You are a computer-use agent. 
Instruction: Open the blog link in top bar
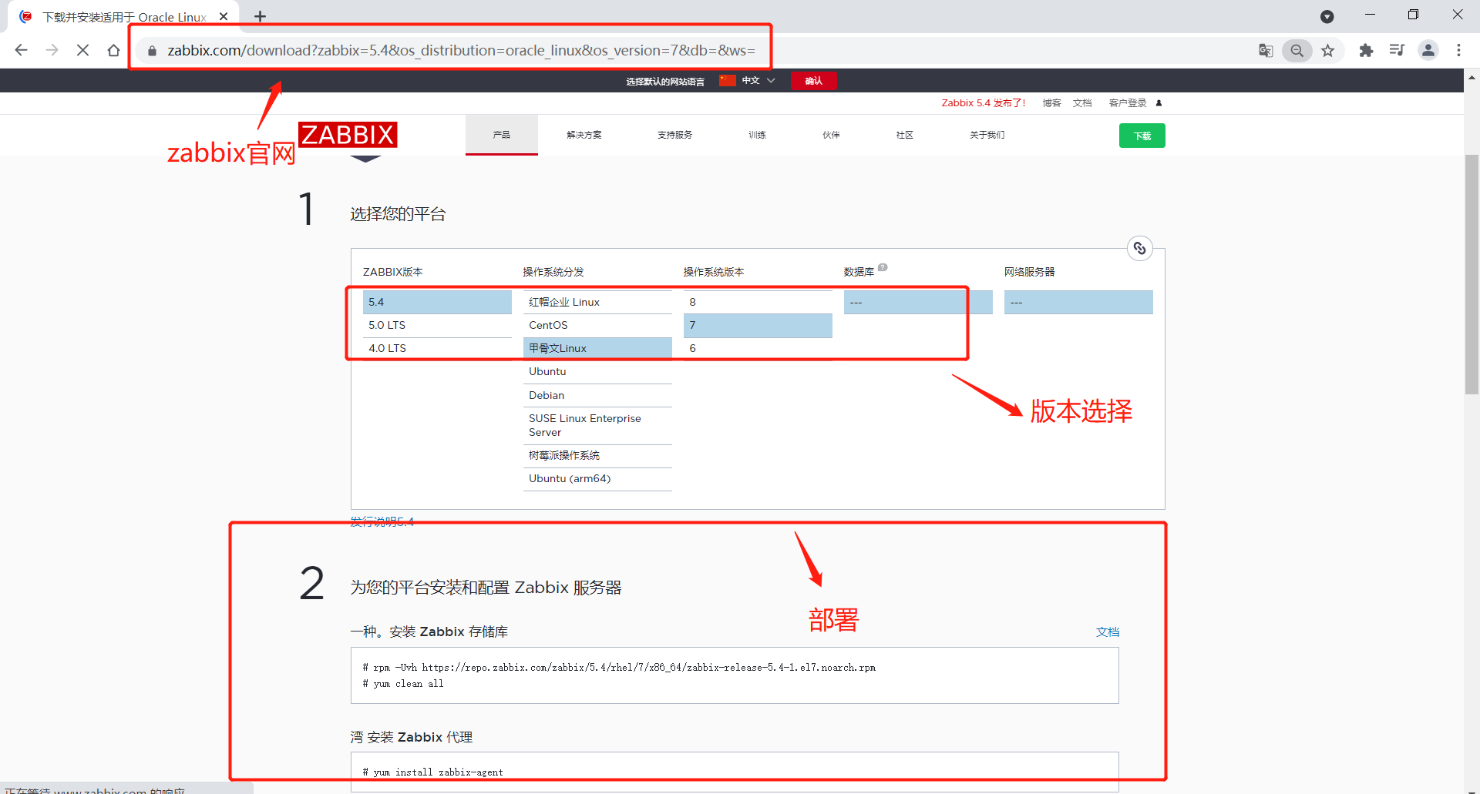click(x=1051, y=102)
